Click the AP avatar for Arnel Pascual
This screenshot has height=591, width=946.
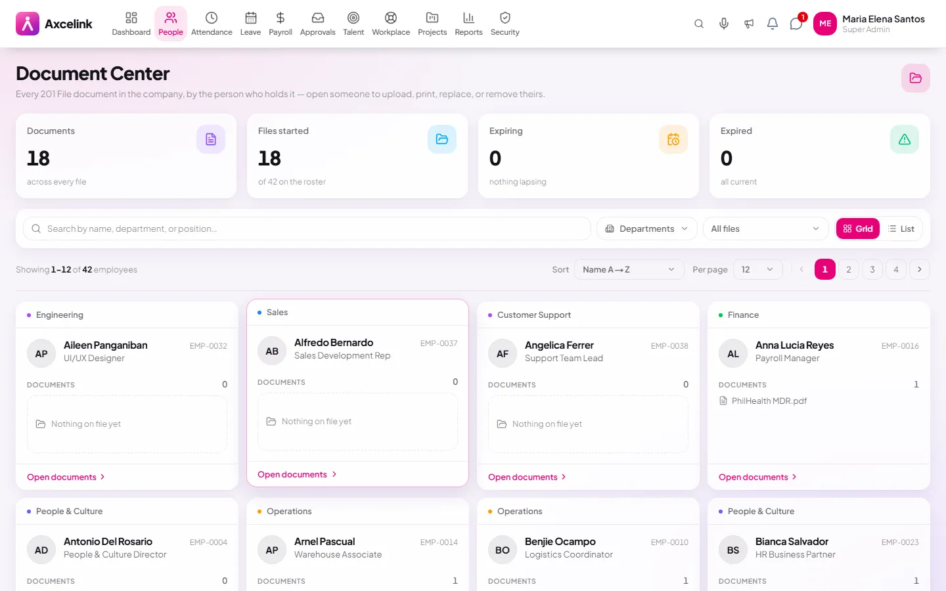(272, 550)
